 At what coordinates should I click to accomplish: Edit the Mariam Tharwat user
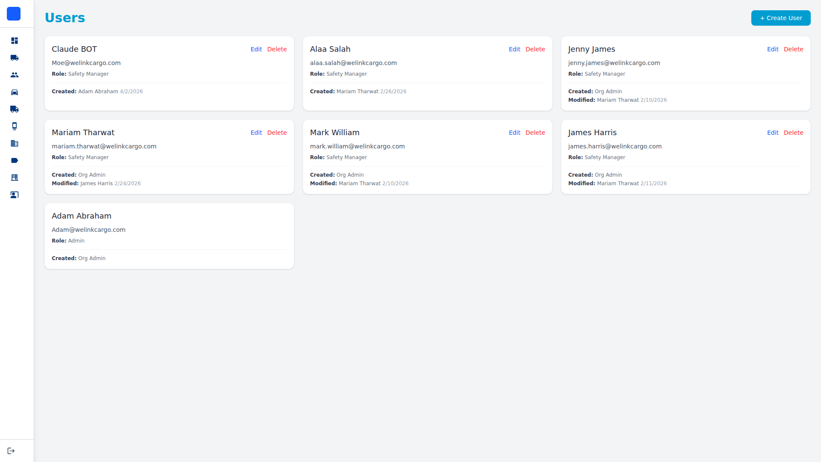pyautogui.click(x=256, y=133)
